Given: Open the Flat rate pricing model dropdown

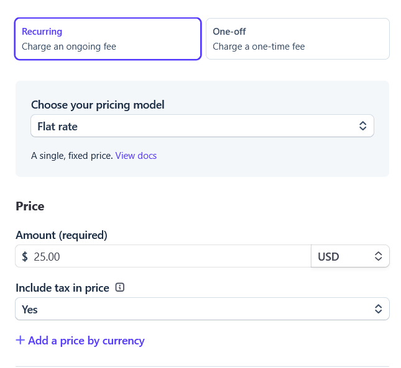Looking at the screenshot, I should click(x=202, y=126).
